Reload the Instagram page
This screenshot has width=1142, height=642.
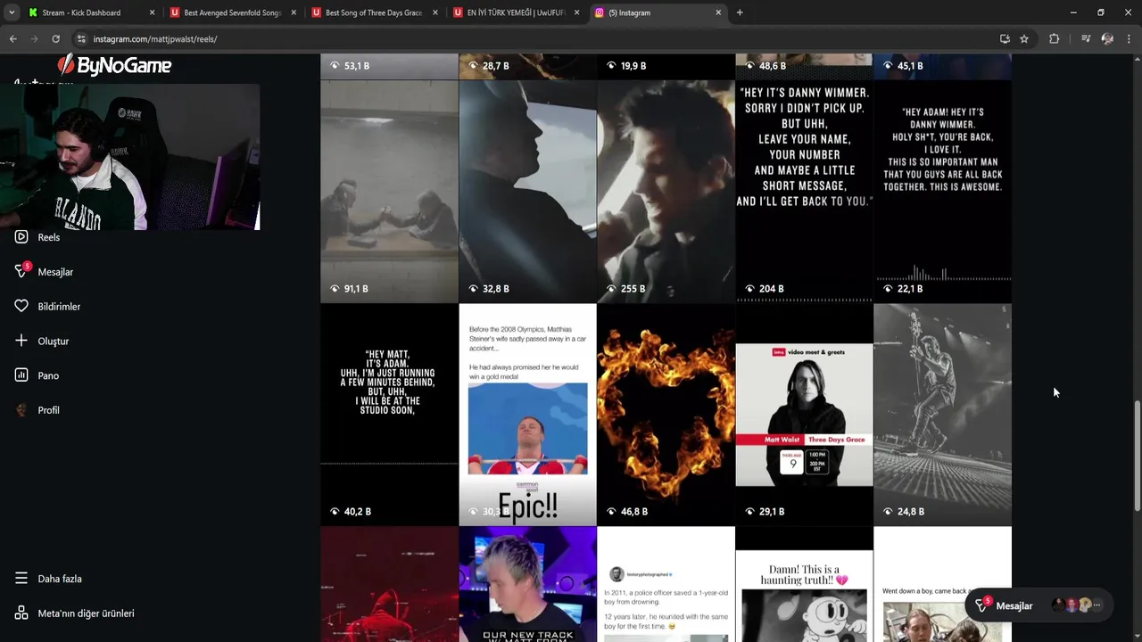pyautogui.click(x=55, y=39)
